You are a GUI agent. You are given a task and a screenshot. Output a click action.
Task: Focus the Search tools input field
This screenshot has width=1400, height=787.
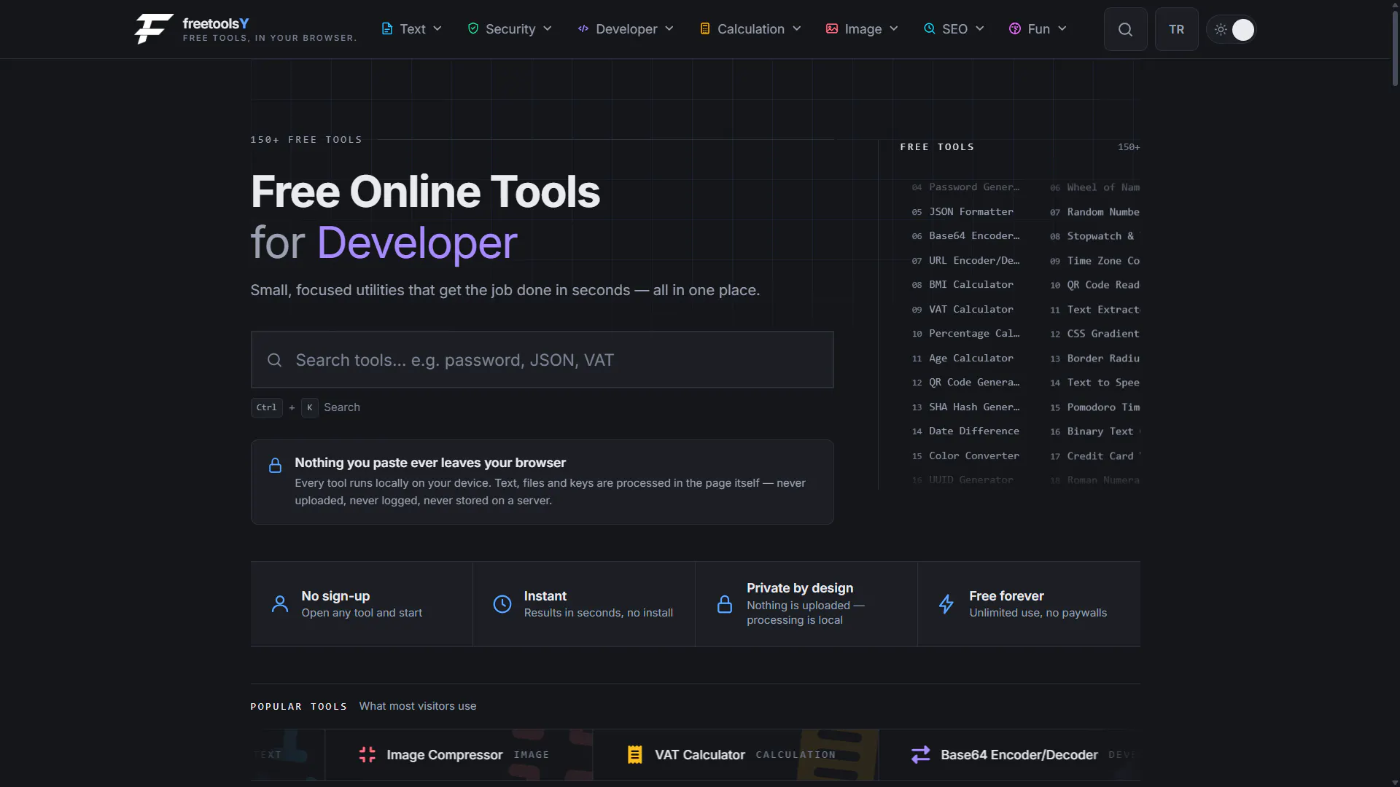pos(542,360)
